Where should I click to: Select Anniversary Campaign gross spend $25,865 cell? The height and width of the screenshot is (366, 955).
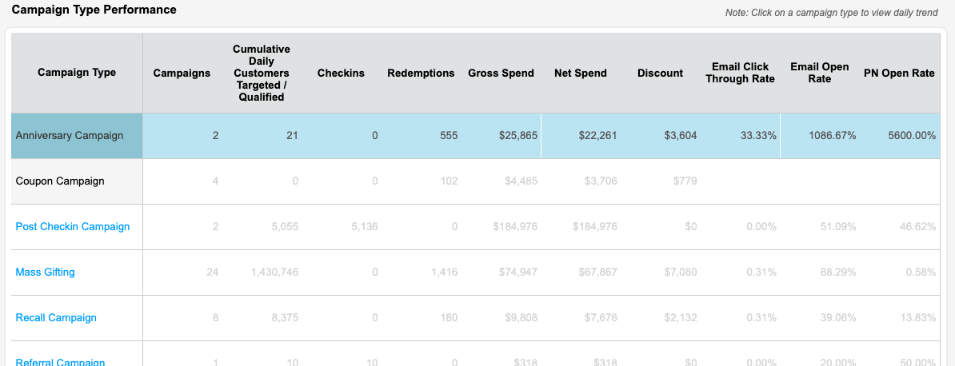[501, 136]
